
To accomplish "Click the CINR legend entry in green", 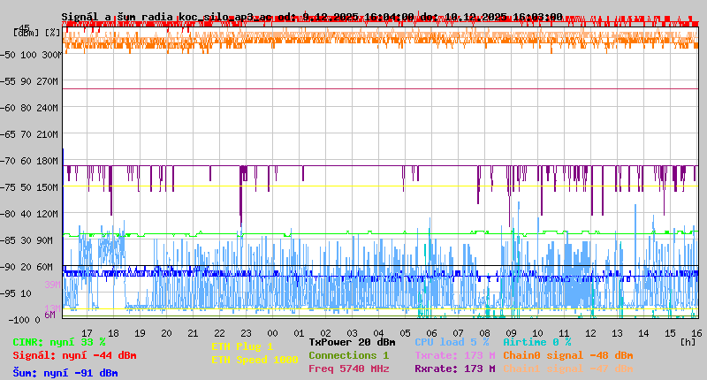I will [x=58, y=341].
